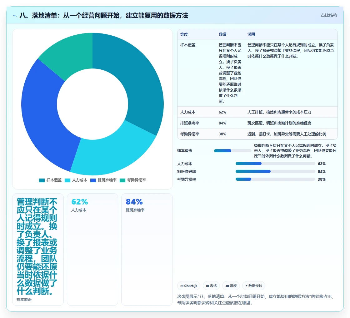This screenshot has height=318, width=350.
Task: Click the 说明 column header
Action: click(251, 34)
